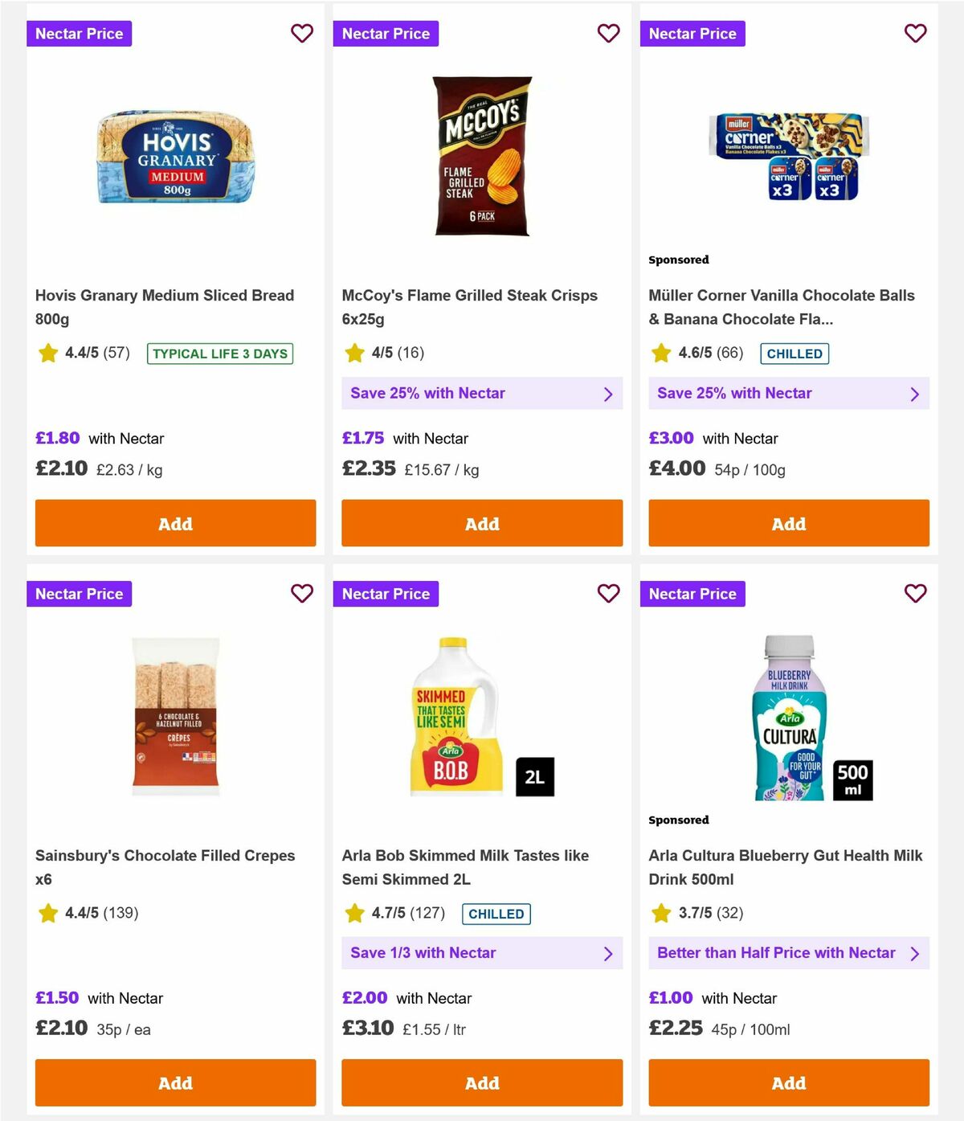
Task: Favourite Sainsbury's Chocolate Filled Crepes
Action: (302, 593)
